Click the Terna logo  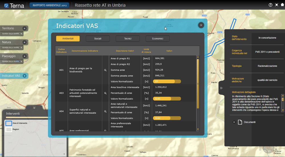(14, 5)
